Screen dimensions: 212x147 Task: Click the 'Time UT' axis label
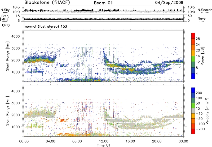tap(104, 145)
